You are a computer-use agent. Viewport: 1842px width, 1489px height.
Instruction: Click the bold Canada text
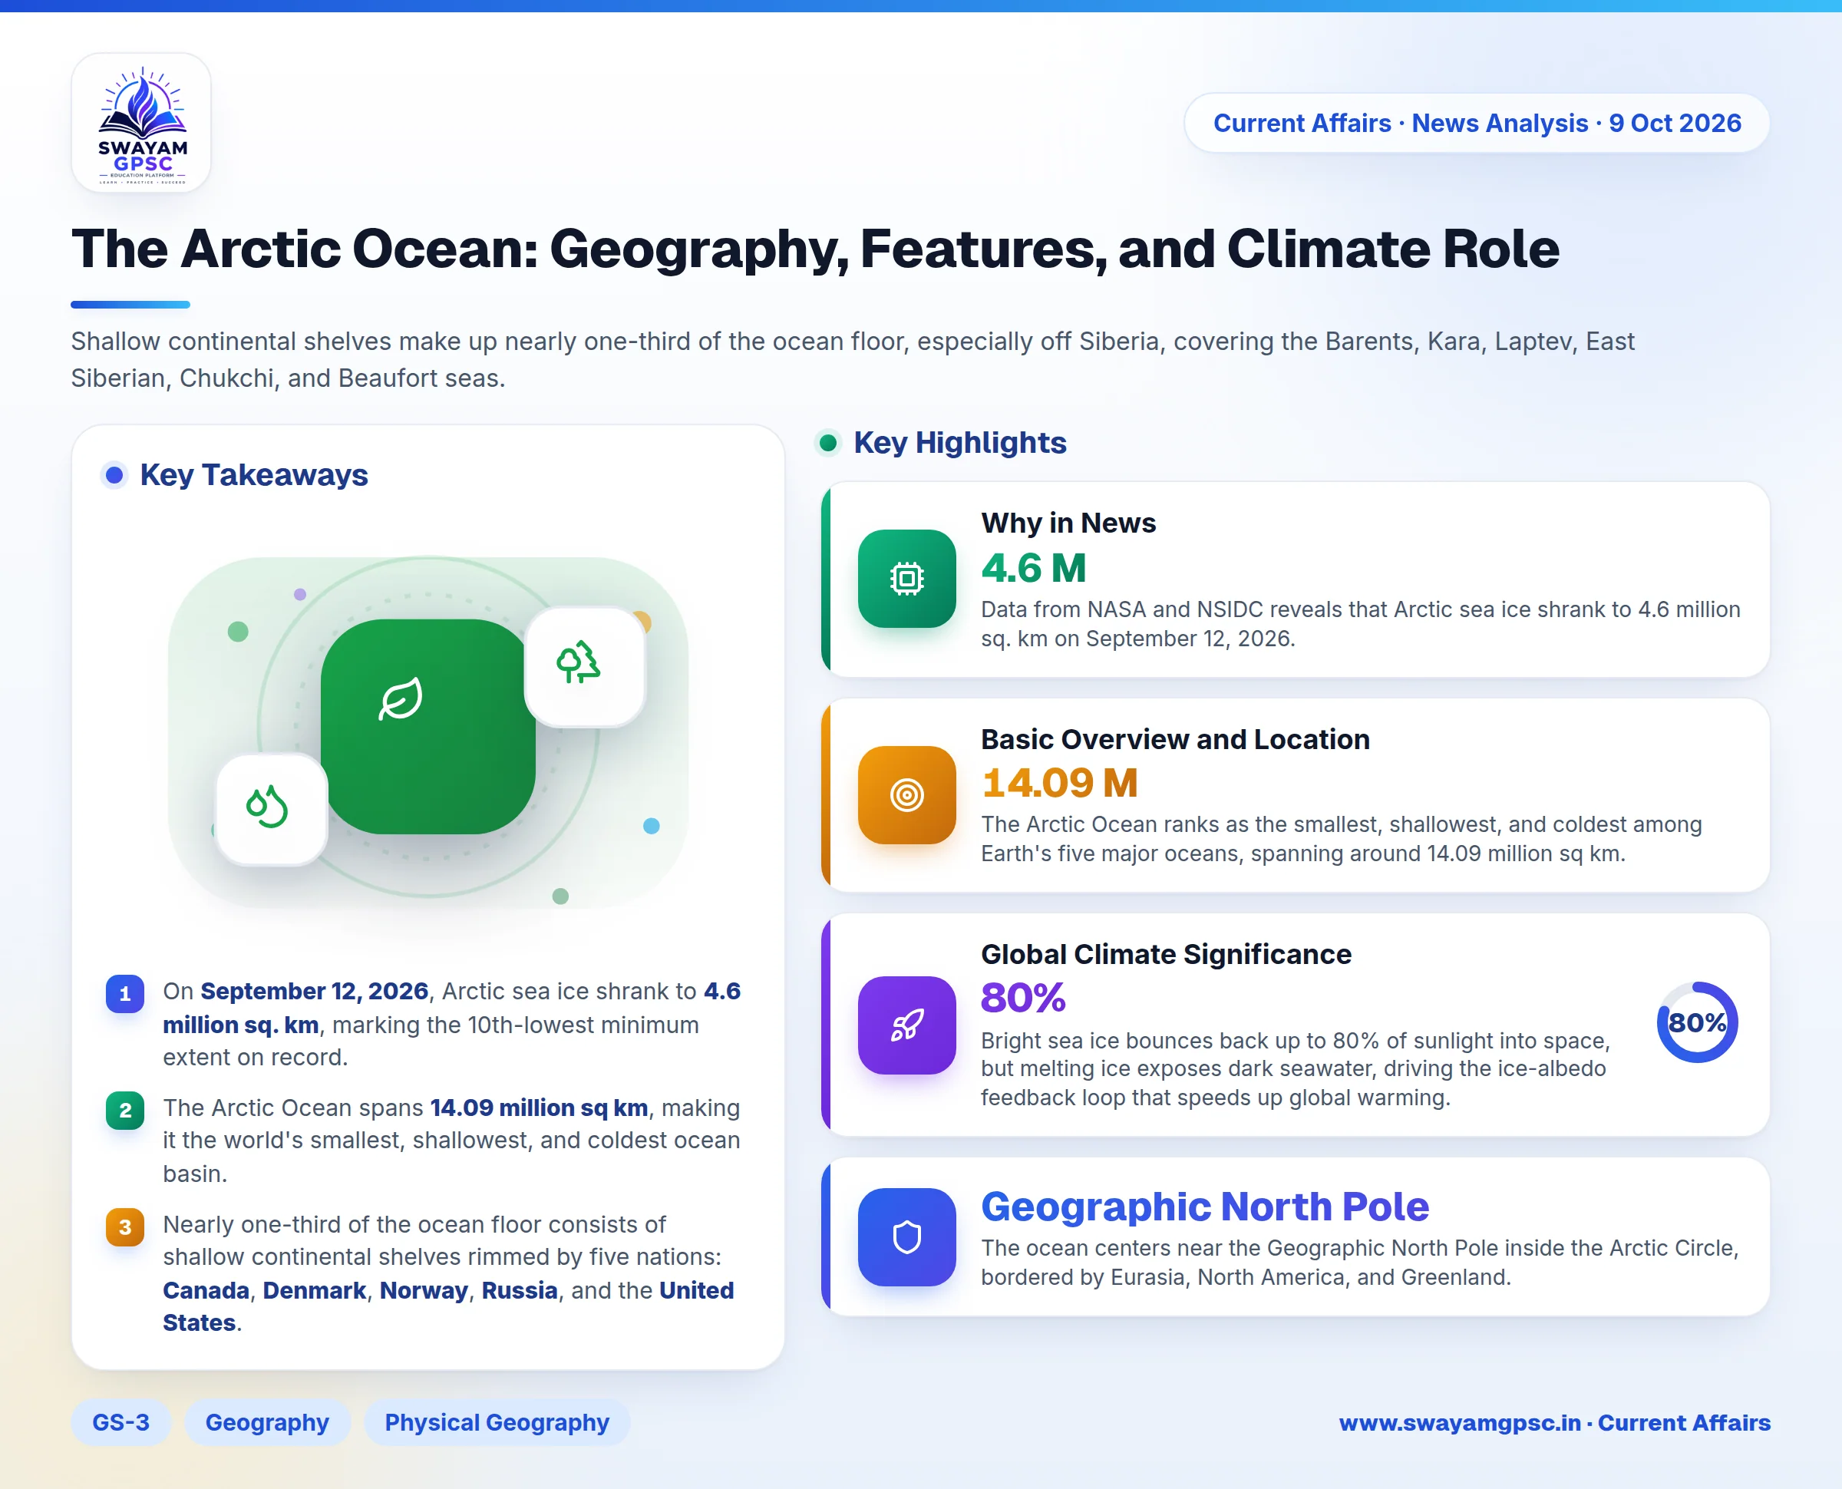[x=206, y=1290]
